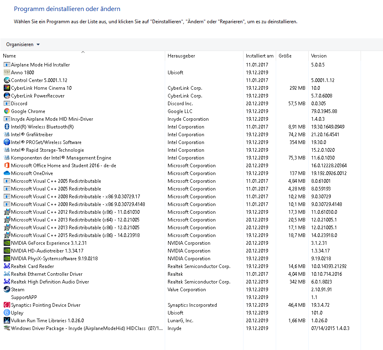
Task: Click version 101.0 of Uplay
Action: [317, 313]
